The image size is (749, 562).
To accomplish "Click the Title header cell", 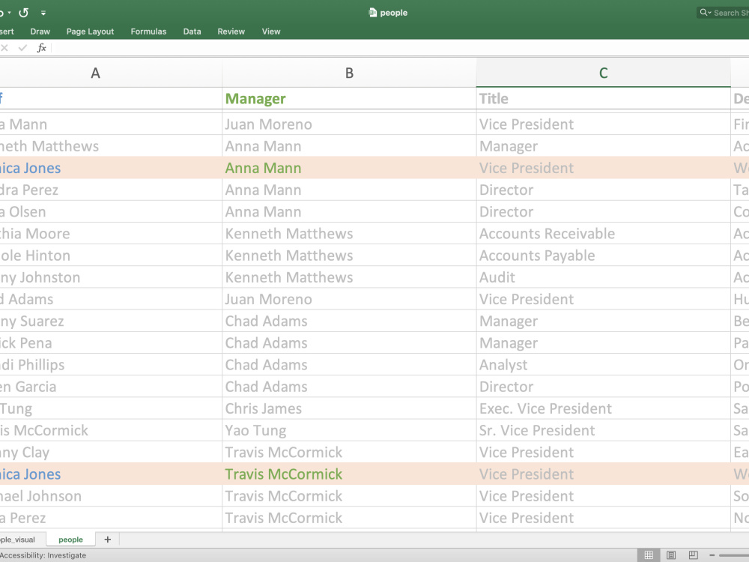I will click(603, 98).
